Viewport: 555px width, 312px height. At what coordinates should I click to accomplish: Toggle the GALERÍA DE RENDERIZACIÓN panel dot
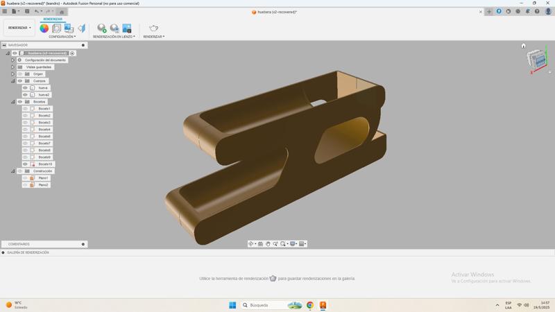click(x=3, y=252)
